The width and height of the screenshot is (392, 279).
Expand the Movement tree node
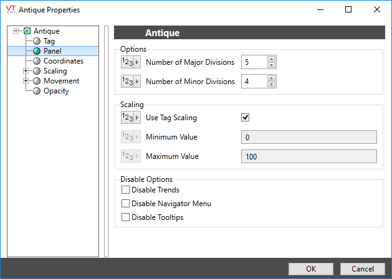click(26, 81)
